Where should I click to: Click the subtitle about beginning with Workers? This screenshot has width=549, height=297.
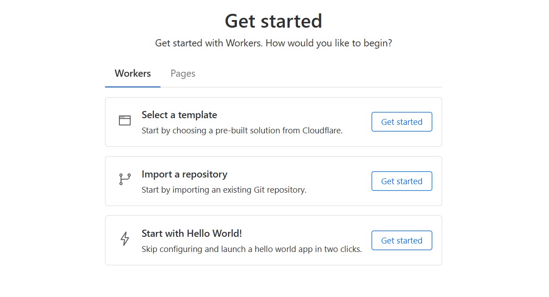tap(274, 43)
